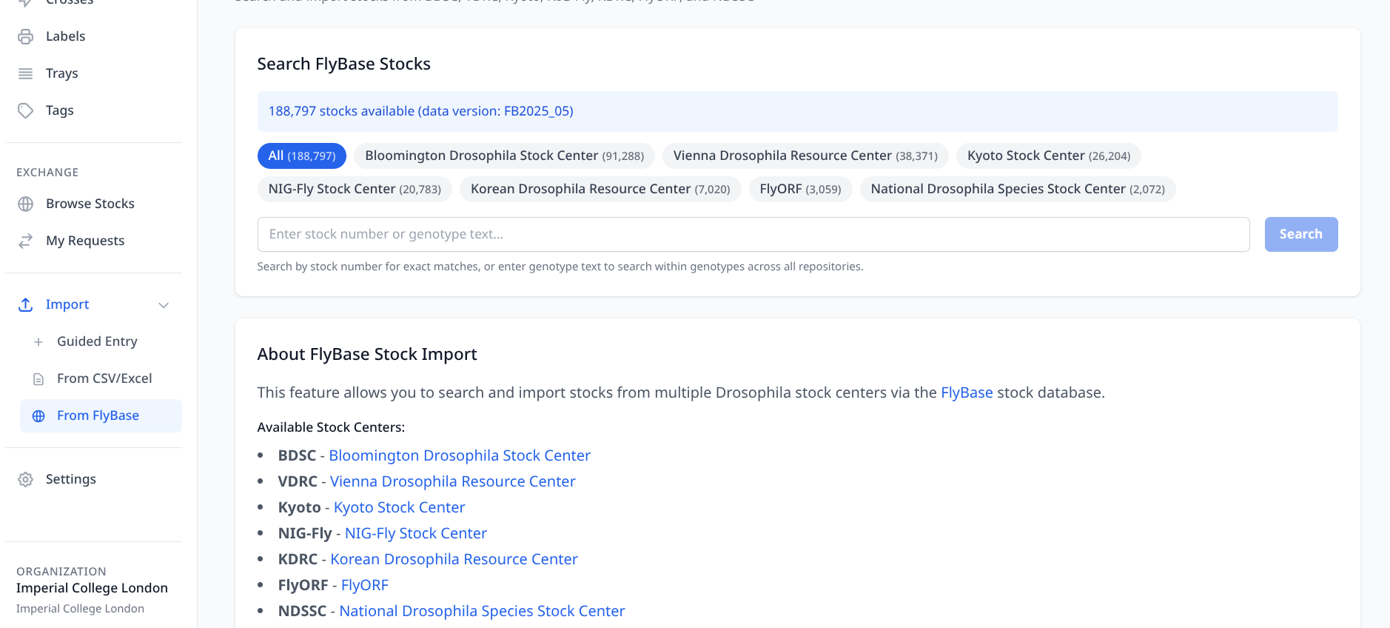
Task: Click the Labels printer icon
Action: 26,36
